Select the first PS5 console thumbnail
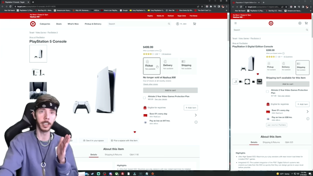 [38, 54]
